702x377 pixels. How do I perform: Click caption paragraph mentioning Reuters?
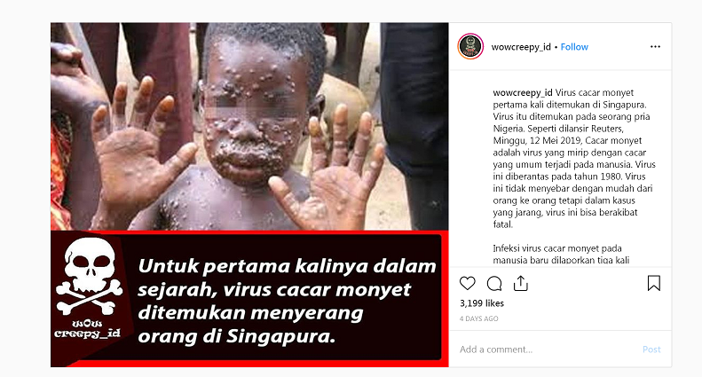[x=574, y=159]
